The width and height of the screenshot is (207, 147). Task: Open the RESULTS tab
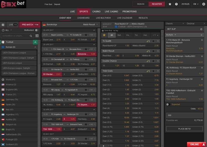click(x=143, y=18)
